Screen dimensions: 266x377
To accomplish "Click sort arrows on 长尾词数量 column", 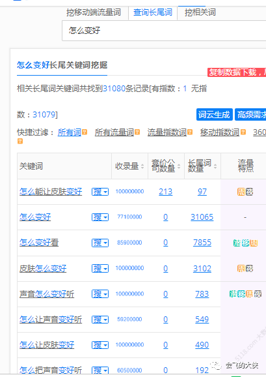I will pyautogui.click(x=215, y=166).
